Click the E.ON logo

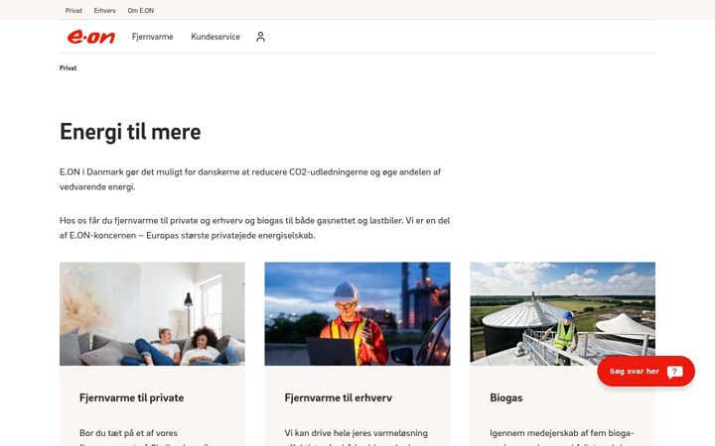click(91, 37)
